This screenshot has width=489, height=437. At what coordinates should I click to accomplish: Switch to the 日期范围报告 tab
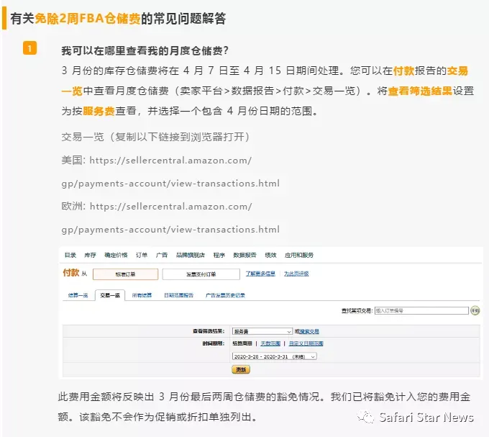click(x=178, y=295)
